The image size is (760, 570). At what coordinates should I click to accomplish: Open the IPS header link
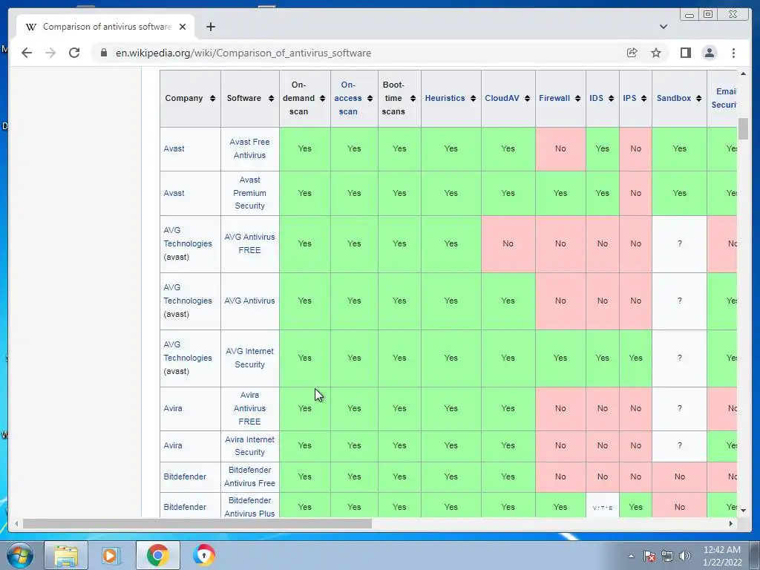[629, 98]
